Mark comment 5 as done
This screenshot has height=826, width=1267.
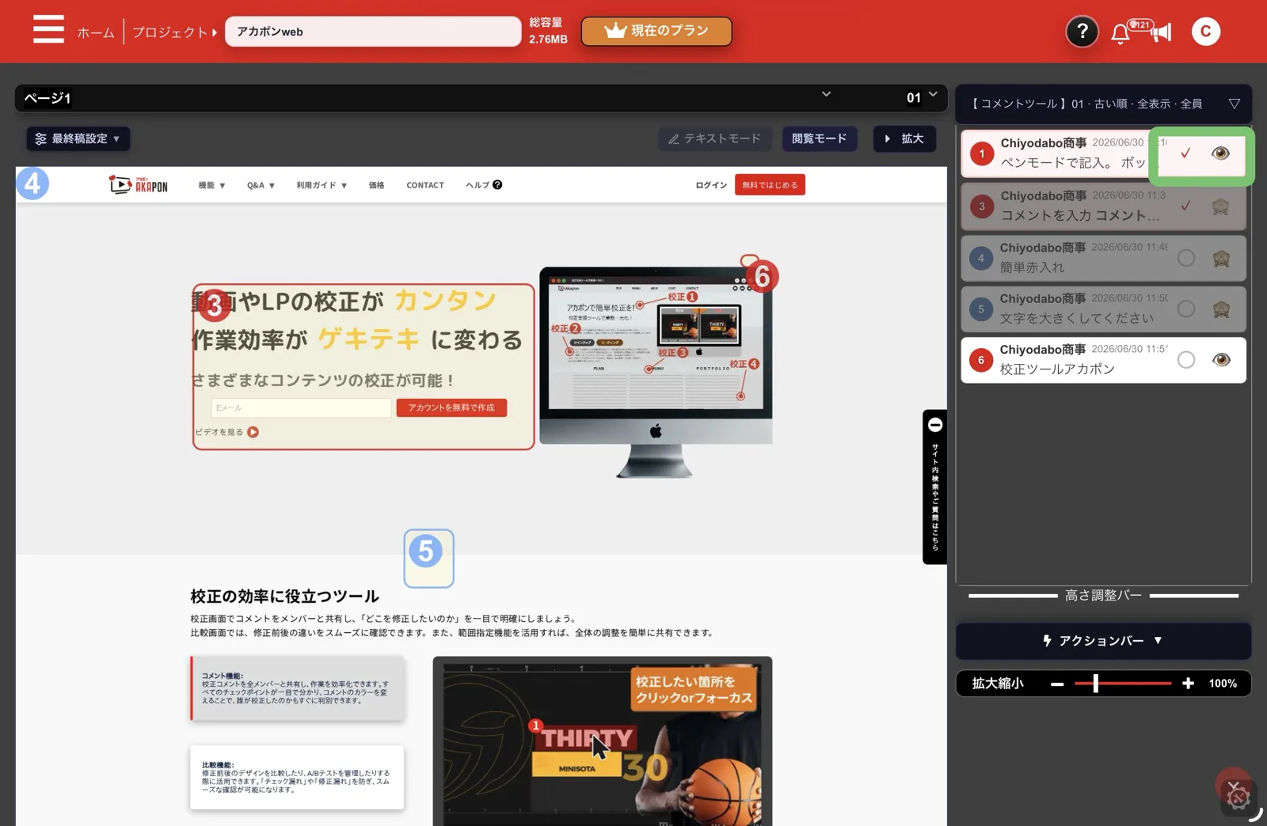tap(1185, 309)
